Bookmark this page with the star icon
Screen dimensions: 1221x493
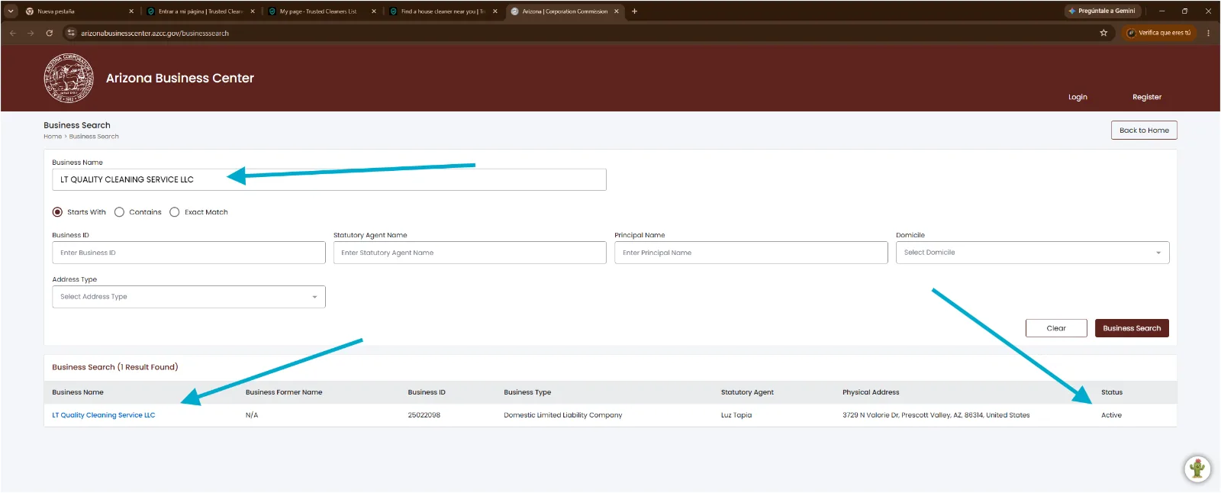(x=1103, y=33)
